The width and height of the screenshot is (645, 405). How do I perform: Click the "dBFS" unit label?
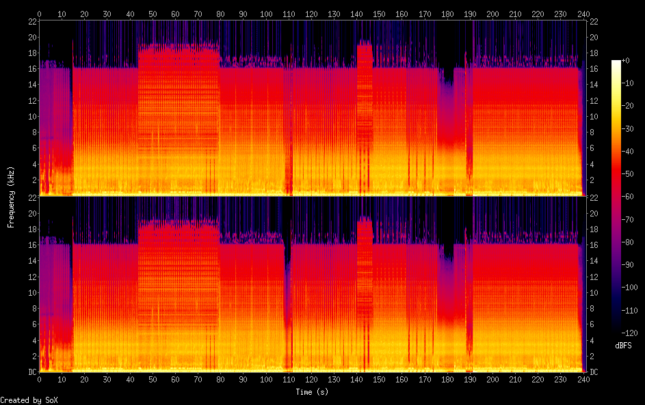[x=623, y=346]
